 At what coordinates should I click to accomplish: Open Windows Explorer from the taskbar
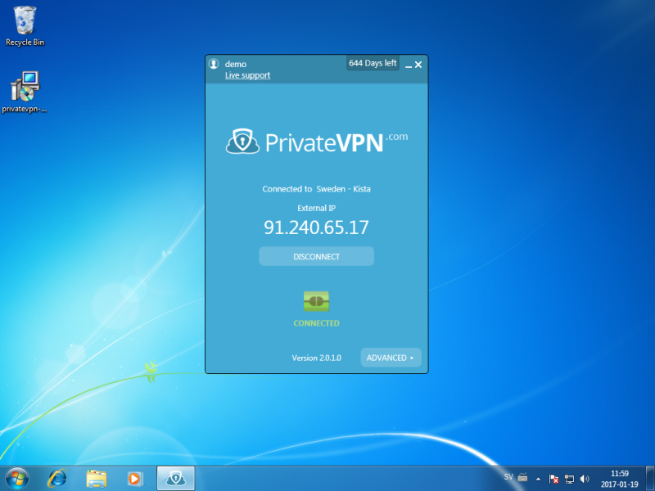tap(97, 477)
